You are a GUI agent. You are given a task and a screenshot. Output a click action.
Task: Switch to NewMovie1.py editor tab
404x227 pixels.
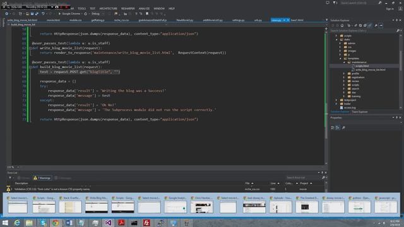185,20
